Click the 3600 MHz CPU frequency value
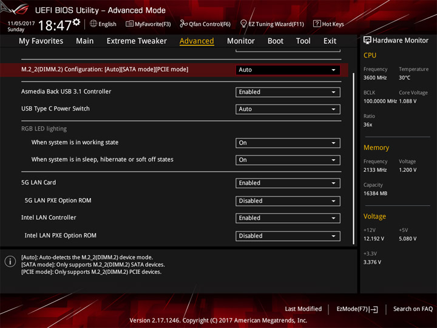The width and height of the screenshot is (437, 328). coord(375,78)
